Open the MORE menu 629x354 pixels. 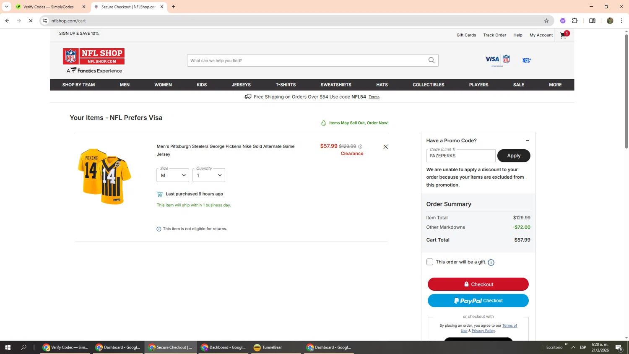pos(555,85)
